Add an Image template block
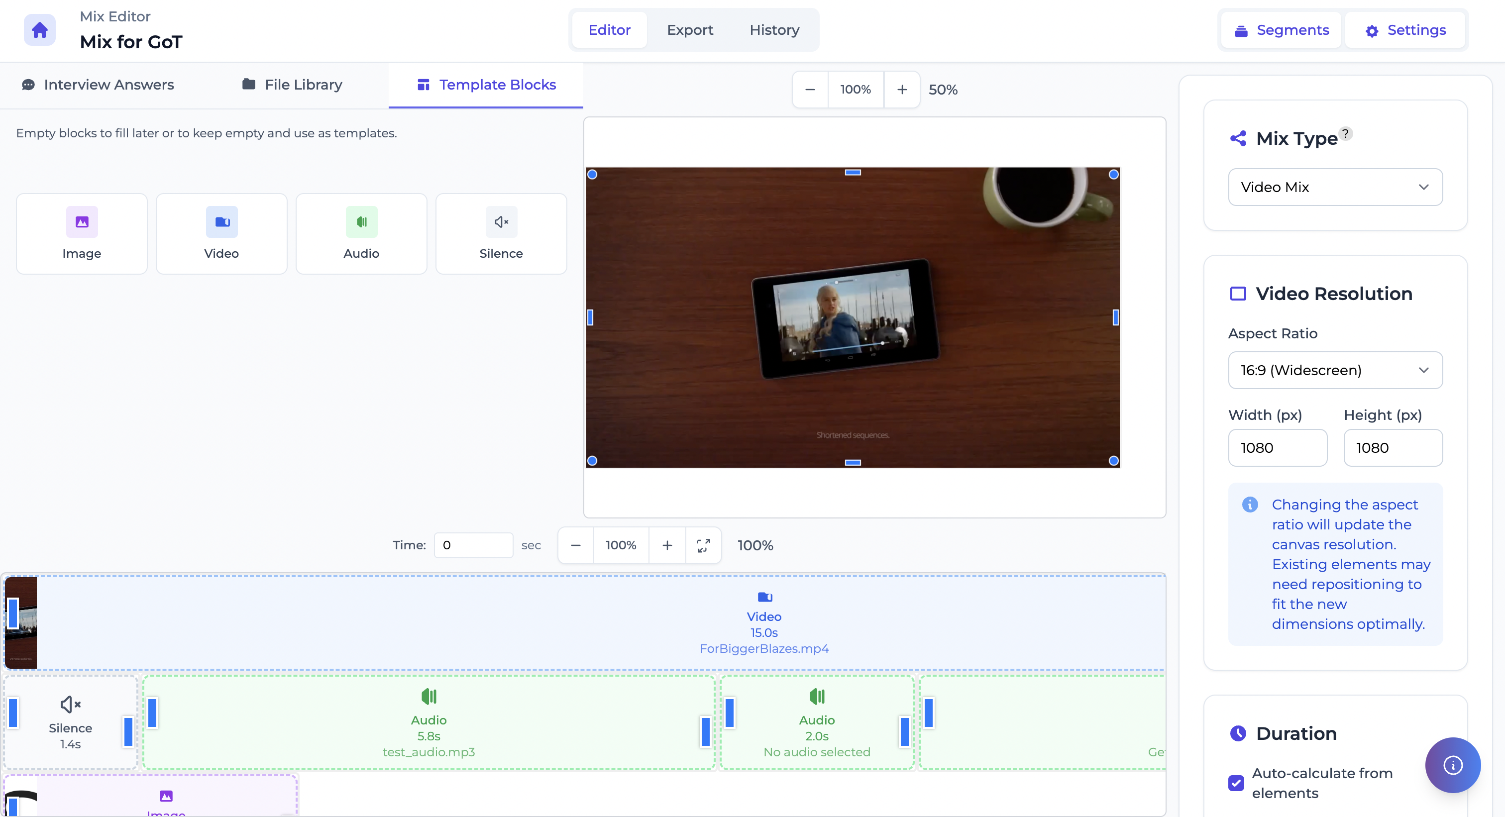The width and height of the screenshot is (1505, 817). (81, 233)
